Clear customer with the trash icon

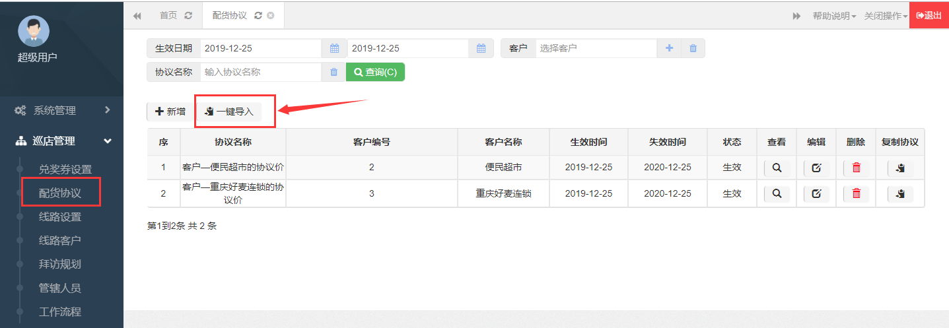click(x=693, y=48)
